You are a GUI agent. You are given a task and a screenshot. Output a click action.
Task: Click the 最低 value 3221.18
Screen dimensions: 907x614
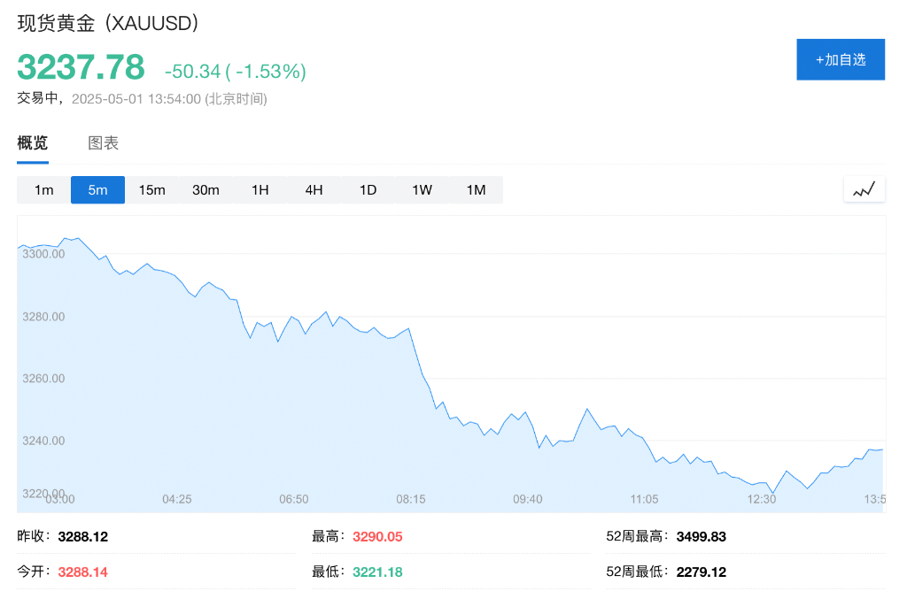(x=376, y=572)
